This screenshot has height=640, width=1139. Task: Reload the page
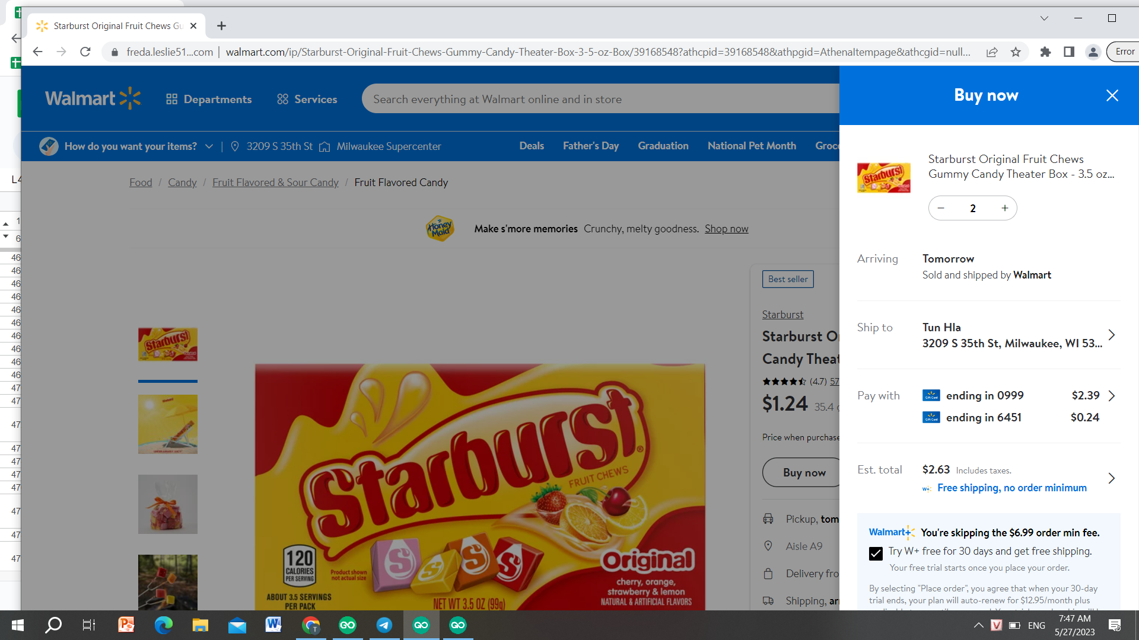pos(85,52)
